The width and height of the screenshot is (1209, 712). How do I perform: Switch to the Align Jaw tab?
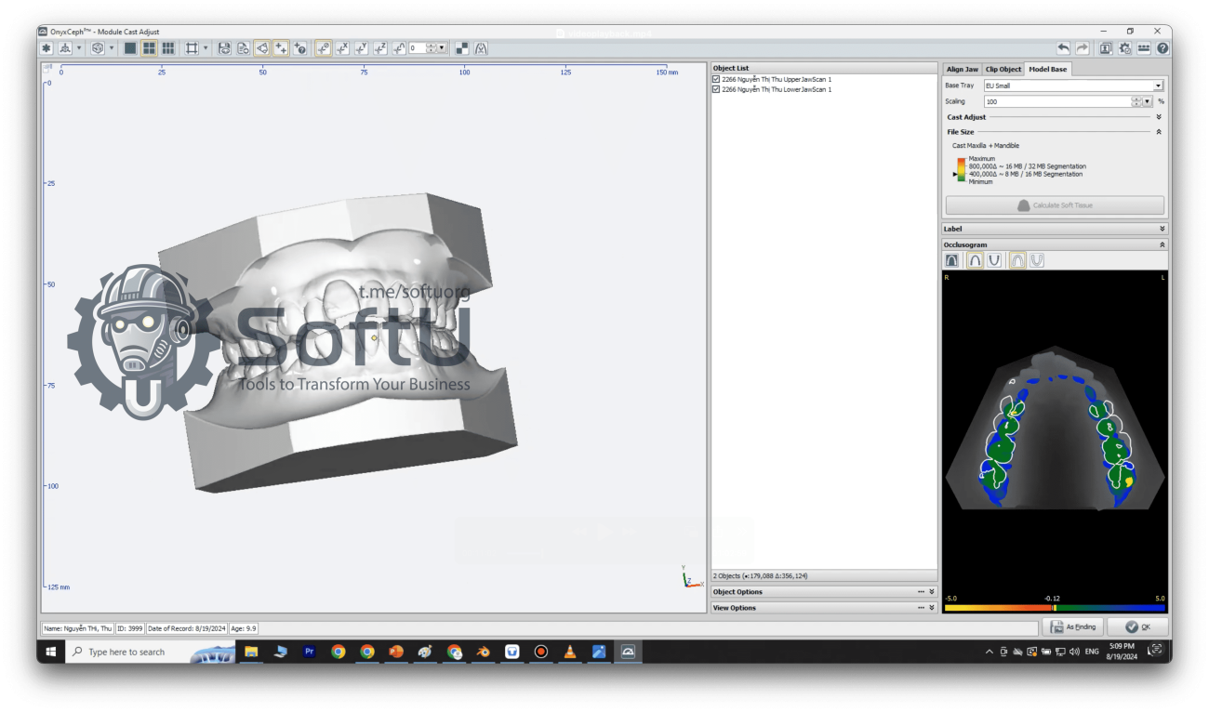coord(962,69)
